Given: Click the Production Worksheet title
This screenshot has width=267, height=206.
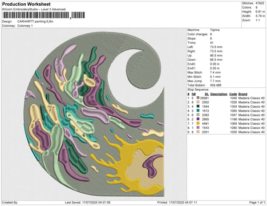Looking at the screenshot, I should (29, 4).
